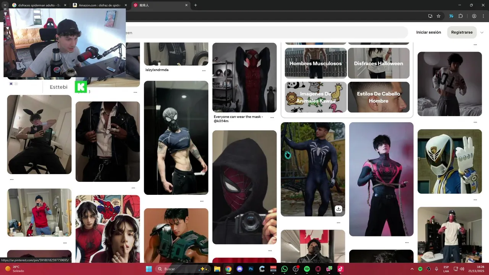Viewport: 489px width, 275px height.
Task: Open the bunny ears chair selfie pin
Action: pyautogui.click(x=39, y=134)
